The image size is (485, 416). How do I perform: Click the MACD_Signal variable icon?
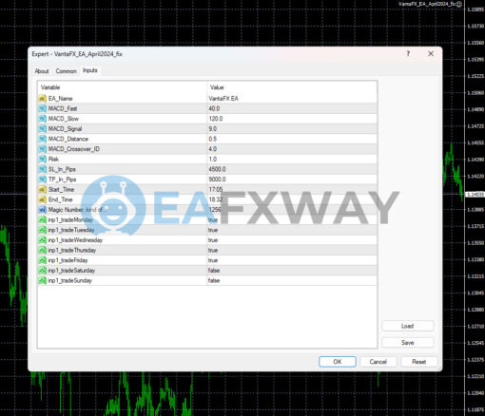(42, 129)
